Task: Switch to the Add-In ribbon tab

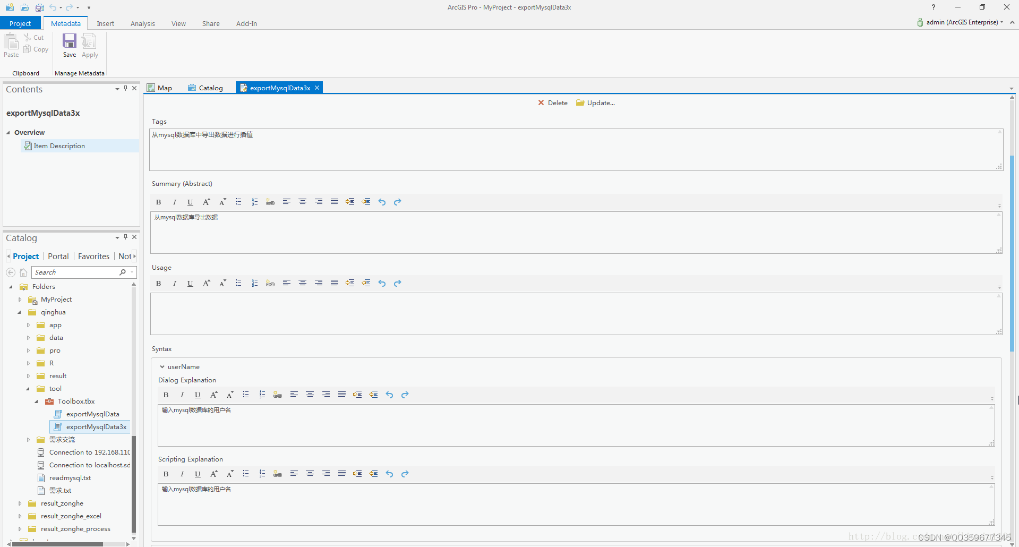Action: point(246,23)
